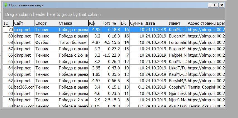Close the Проставленные валуи window

[222, 5]
